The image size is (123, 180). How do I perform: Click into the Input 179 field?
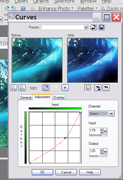coord(95,131)
